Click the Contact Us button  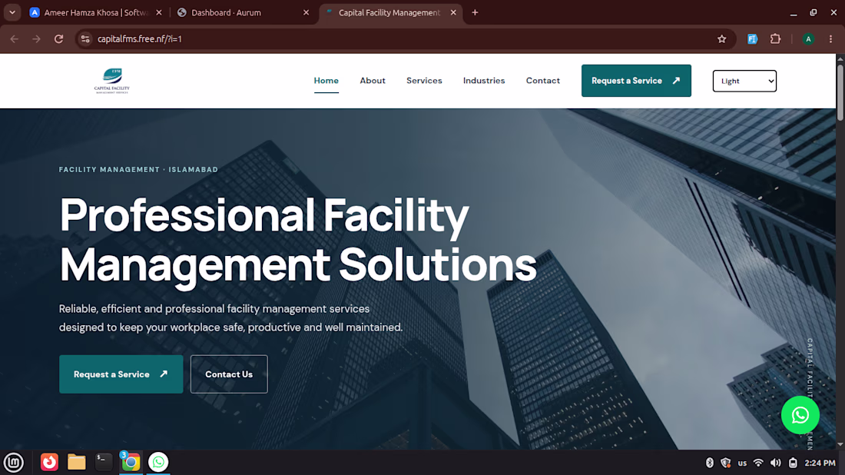click(x=229, y=374)
